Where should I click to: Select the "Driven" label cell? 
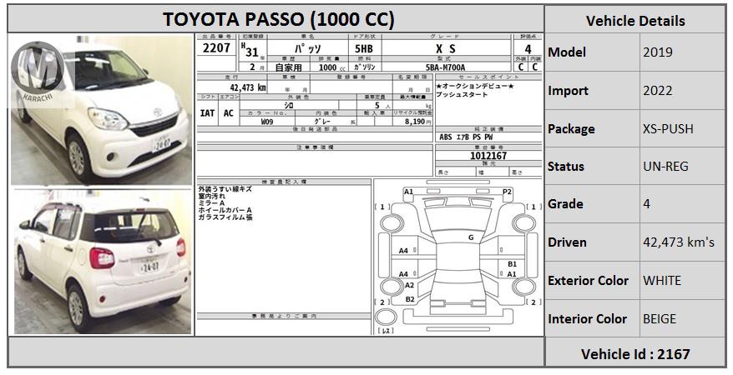click(x=592, y=242)
